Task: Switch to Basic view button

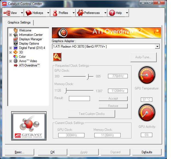Action: pos(19,152)
